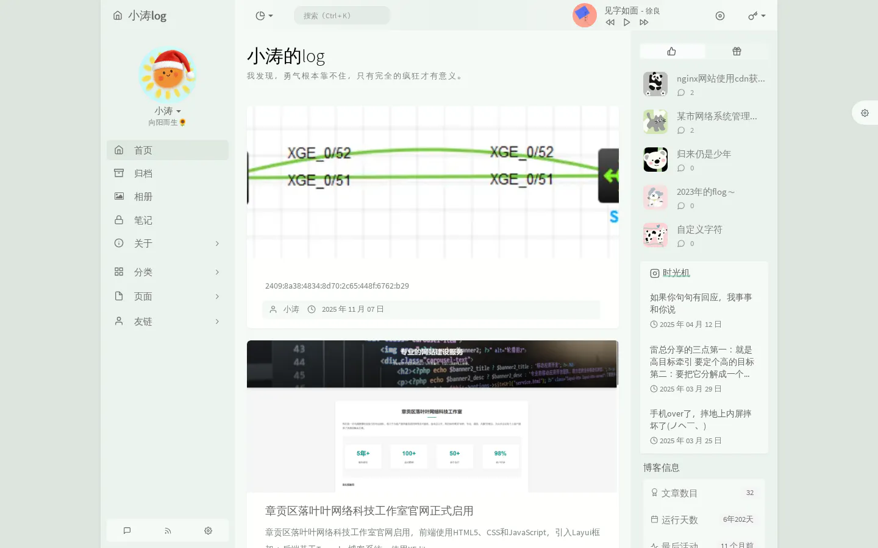Open moment 手机over了，摔地上内屏摔坏了

pos(701,420)
